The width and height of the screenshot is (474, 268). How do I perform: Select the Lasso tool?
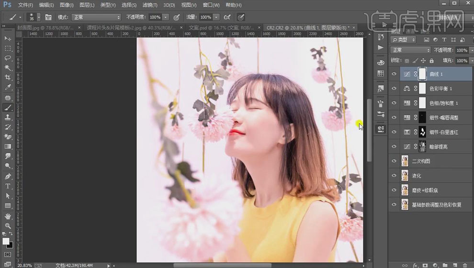[8, 58]
